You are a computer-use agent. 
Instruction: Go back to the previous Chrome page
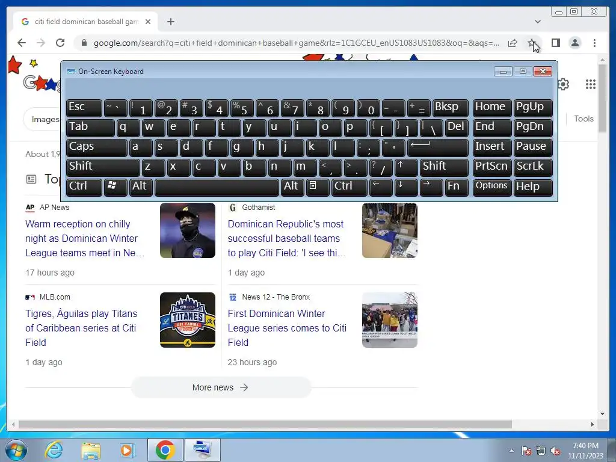[x=22, y=43]
